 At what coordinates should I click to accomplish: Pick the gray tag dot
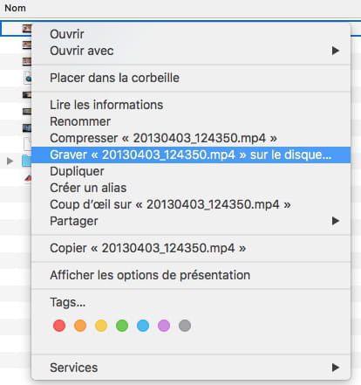click(x=185, y=326)
